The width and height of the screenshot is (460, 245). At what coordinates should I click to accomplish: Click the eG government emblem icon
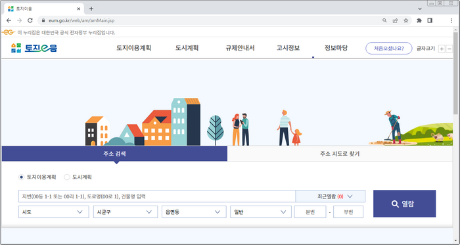(8, 32)
